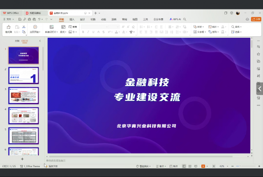Switch to normal view in status bar
Screen dimensions: 263x177
point(184,166)
